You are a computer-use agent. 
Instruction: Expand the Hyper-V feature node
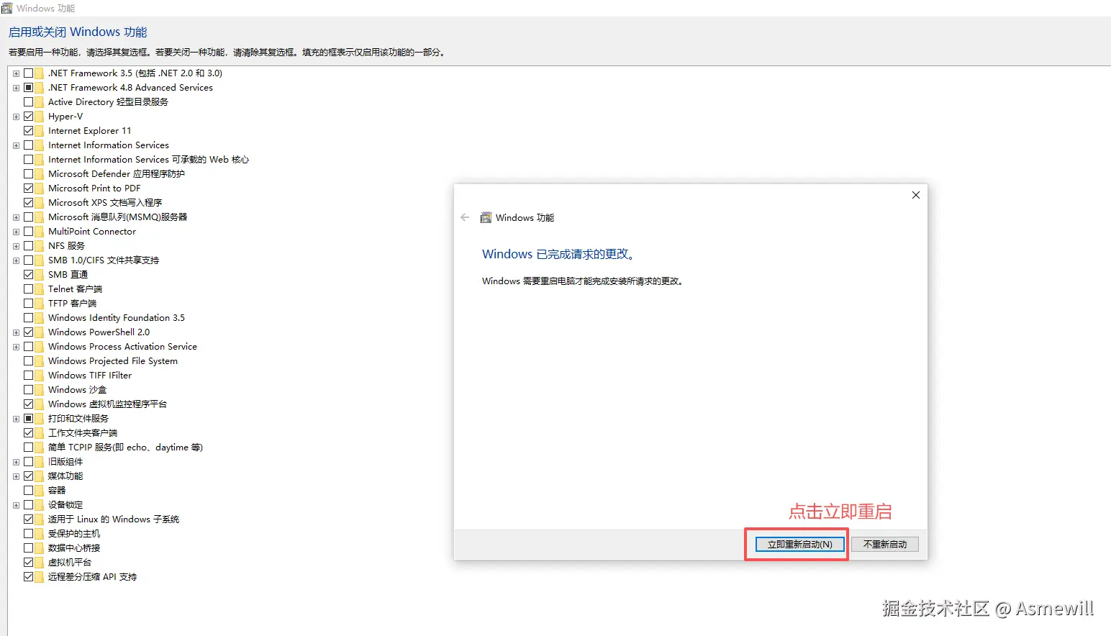coord(16,117)
